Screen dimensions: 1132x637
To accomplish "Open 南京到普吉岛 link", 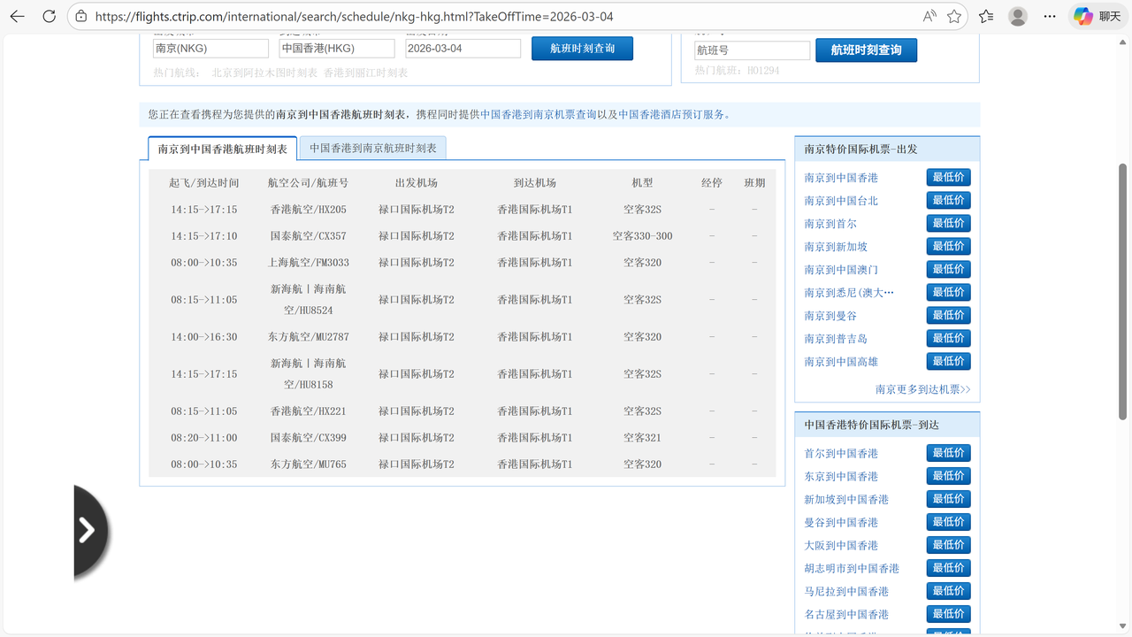I will [x=836, y=339].
